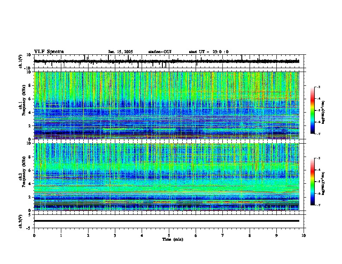Click time axis tick label "1"
This screenshot has height=264, width=342.
pyautogui.click(x=61, y=236)
